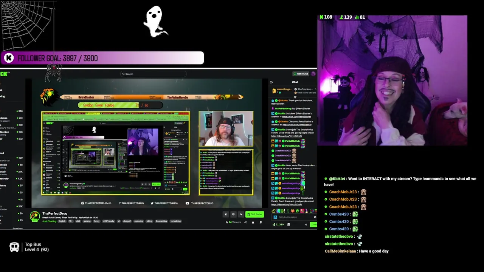Click mamatinaga in the gift leaderboard
Viewport: 484px width, 272px height.
click(x=284, y=90)
